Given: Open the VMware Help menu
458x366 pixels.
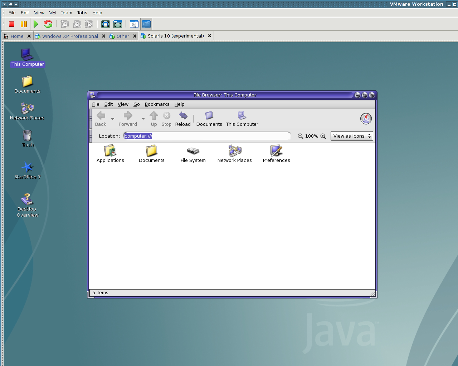Looking at the screenshot, I should [97, 13].
